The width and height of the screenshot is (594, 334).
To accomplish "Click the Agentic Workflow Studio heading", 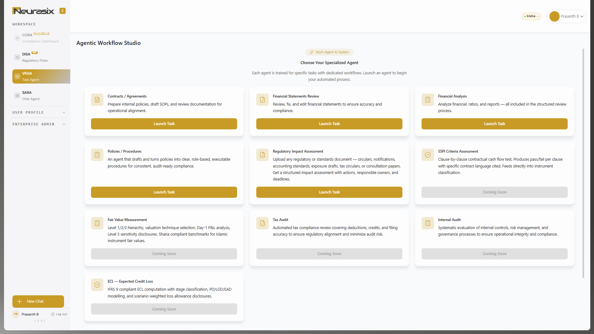I will tap(108, 43).
